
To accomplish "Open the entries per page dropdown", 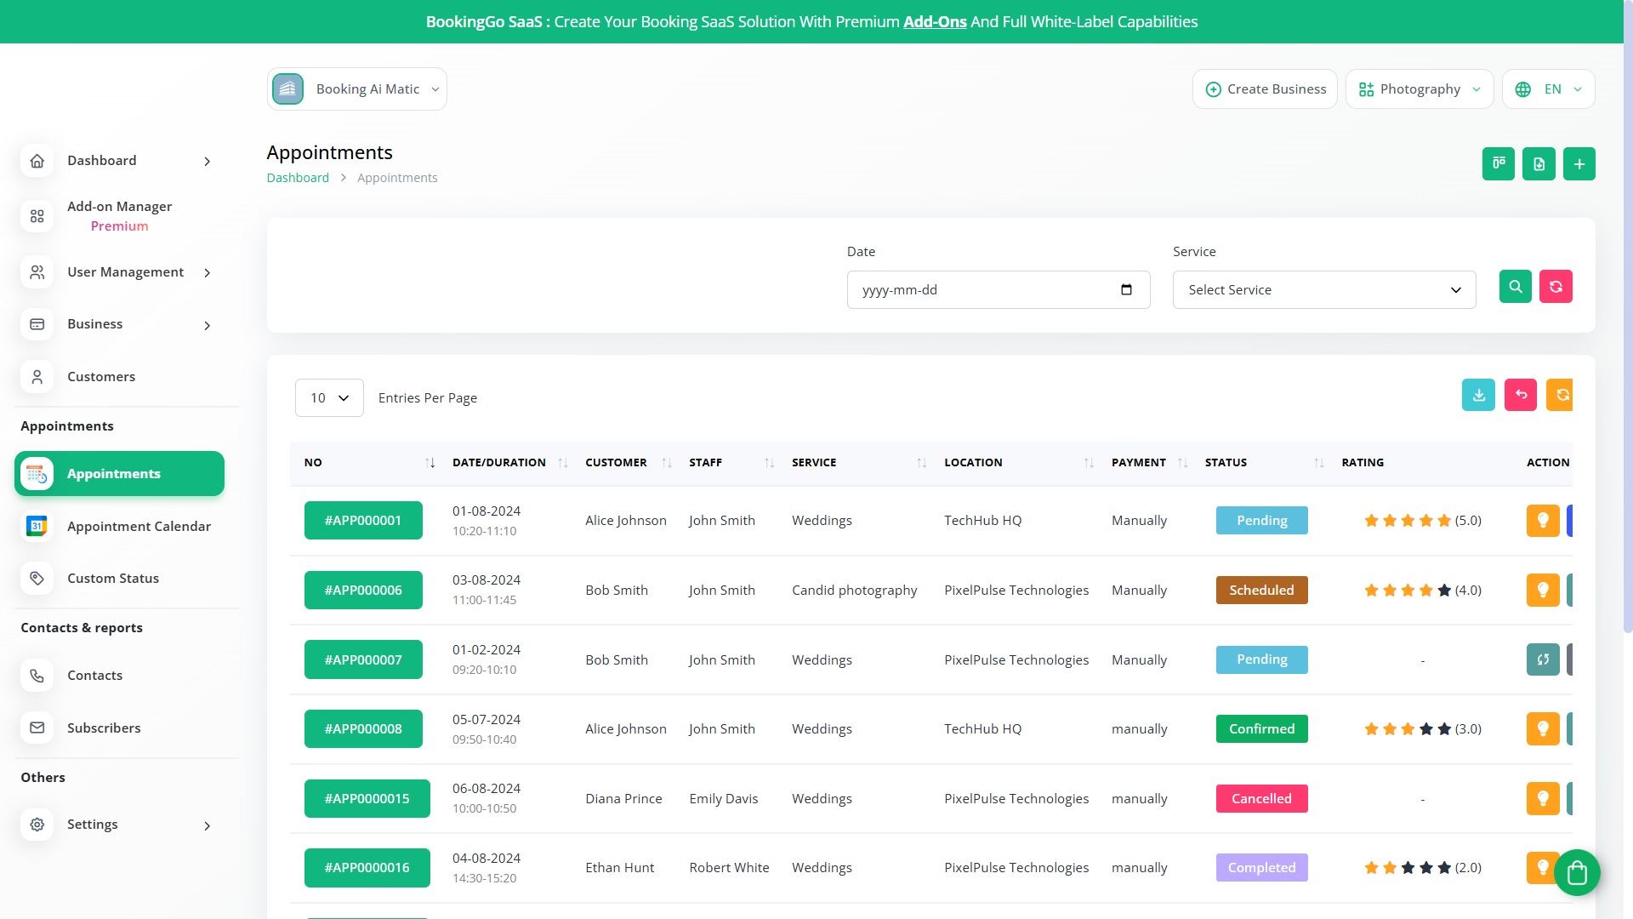I will (x=329, y=398).
